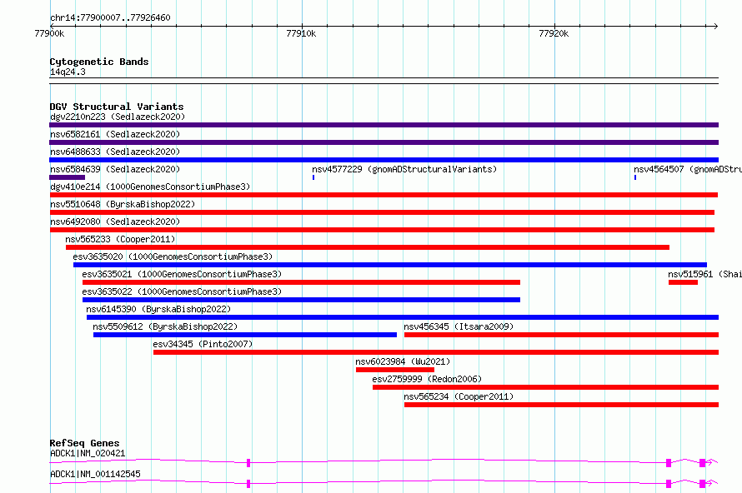Click the nsv6145390 (ByrskaBishop2022) blue bar
Image resolution: width=742 pixels, height=493 pixels.
pyautogui.click(x=403, y=317)
